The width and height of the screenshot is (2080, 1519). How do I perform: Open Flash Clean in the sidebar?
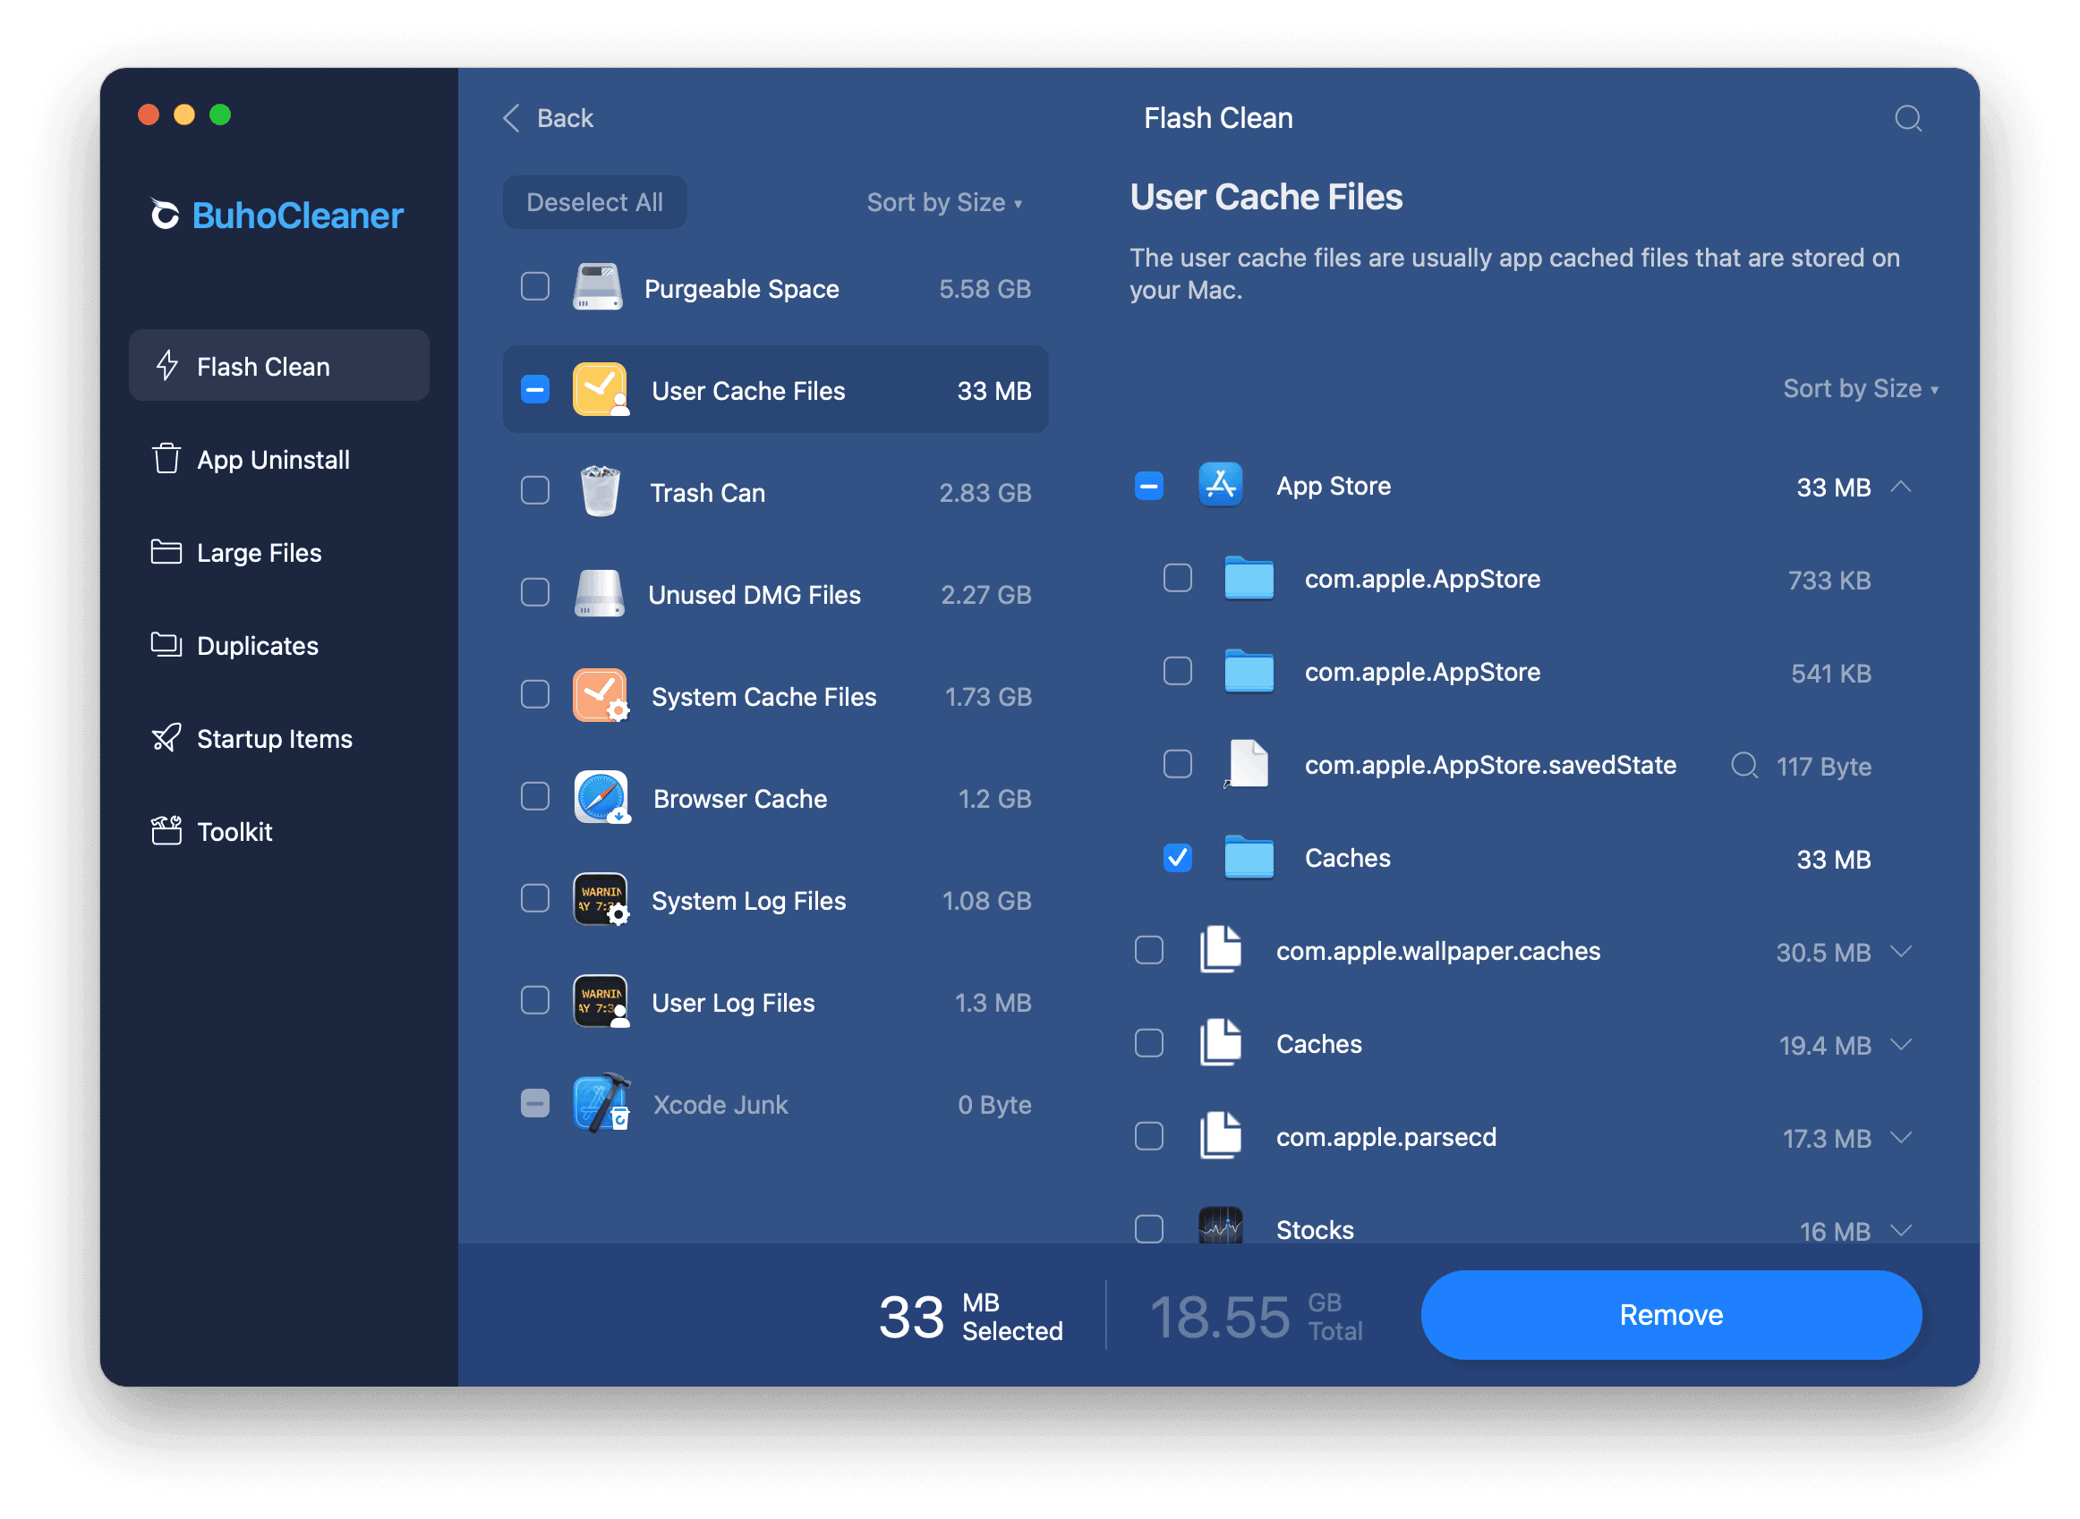pos(278,366)
